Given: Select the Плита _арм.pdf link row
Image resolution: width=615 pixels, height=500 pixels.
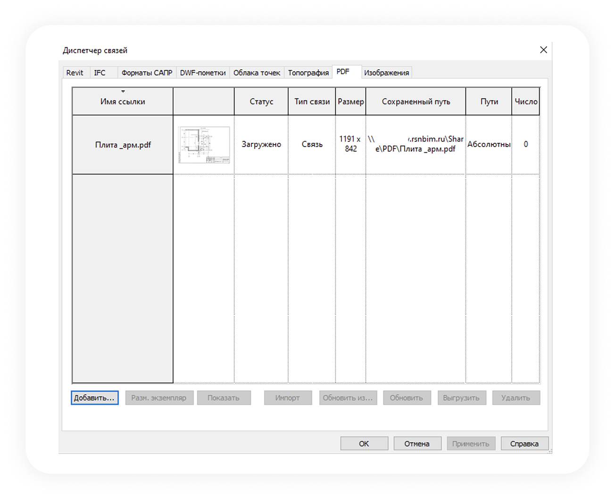Looking at the screenshot, I should click(x=123, y=145).
